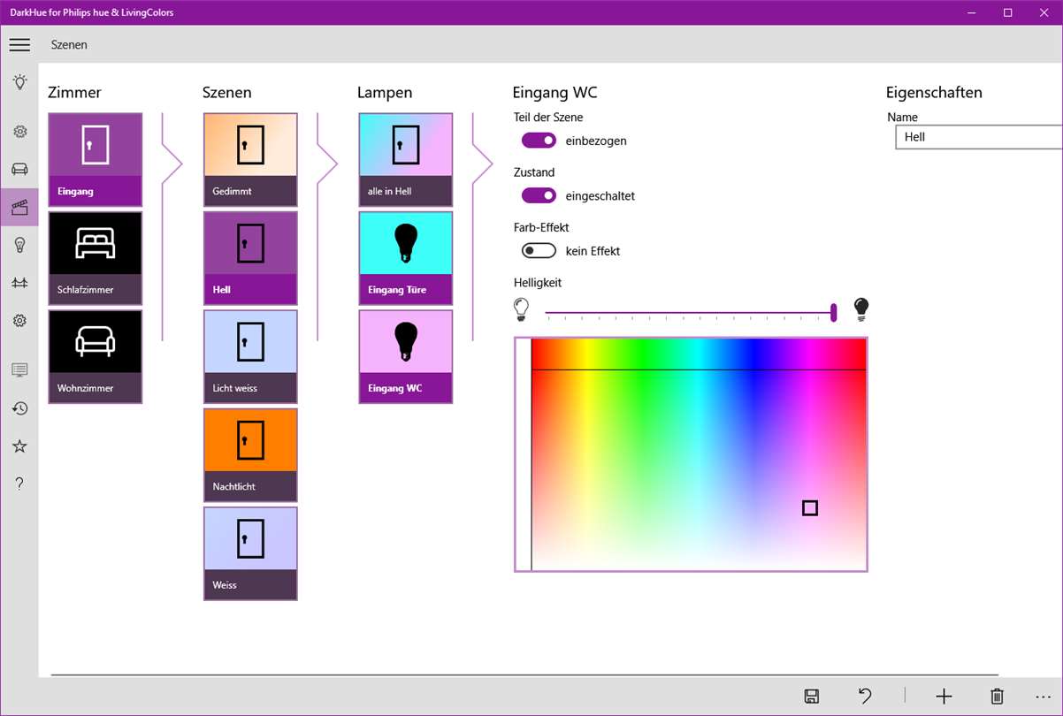Open the history clock icon in sidebar
The image size is (1063, 716).
click(x=19, y=408)
